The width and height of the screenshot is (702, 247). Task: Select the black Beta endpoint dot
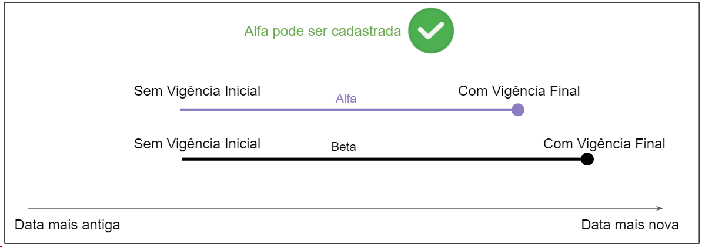587,159
